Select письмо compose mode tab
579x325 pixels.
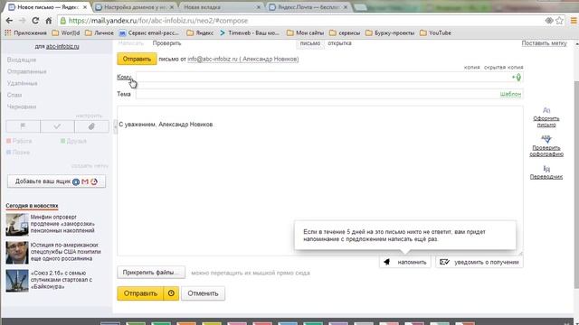[x=309, y=43]
